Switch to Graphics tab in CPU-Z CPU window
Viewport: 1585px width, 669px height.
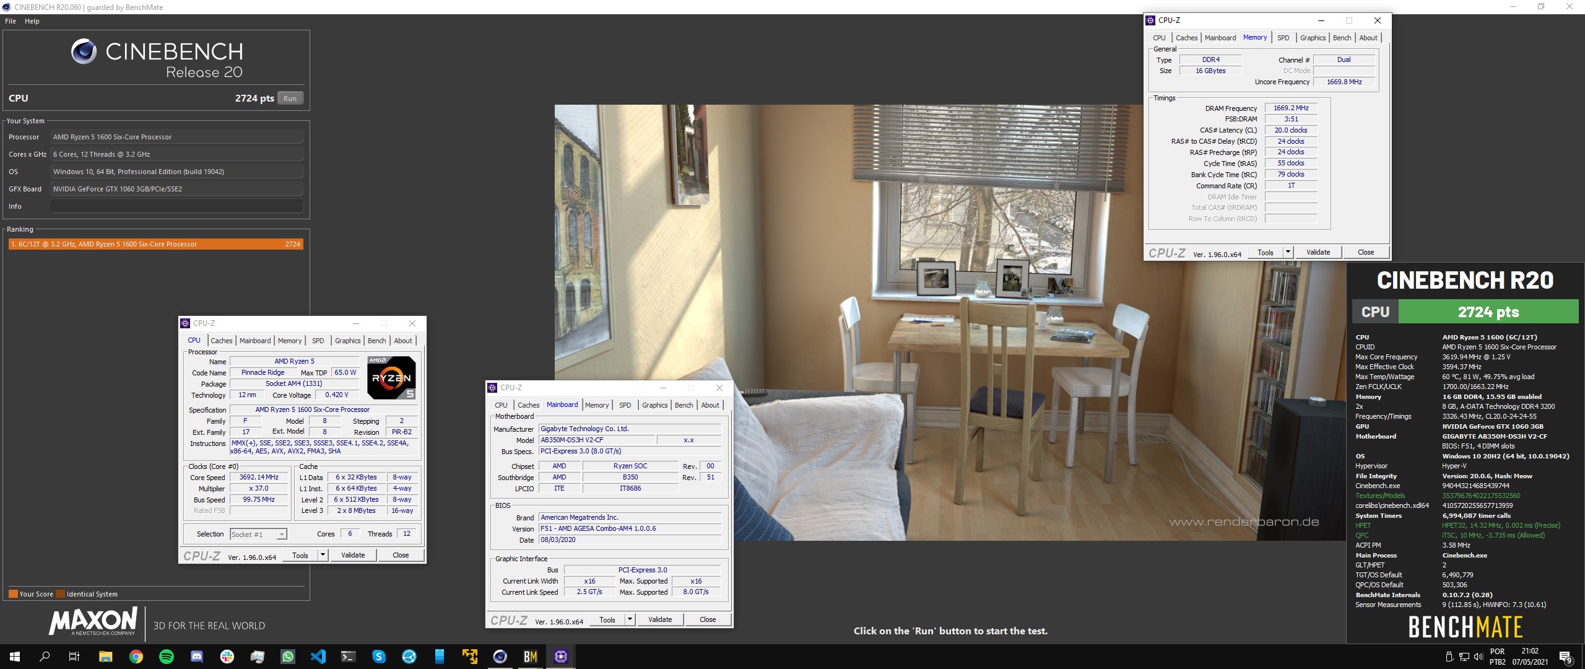tap(347, 341)
